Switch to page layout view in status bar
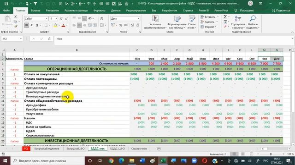The height and width of the screenshot is (165, 295). (x=243, y=154)
